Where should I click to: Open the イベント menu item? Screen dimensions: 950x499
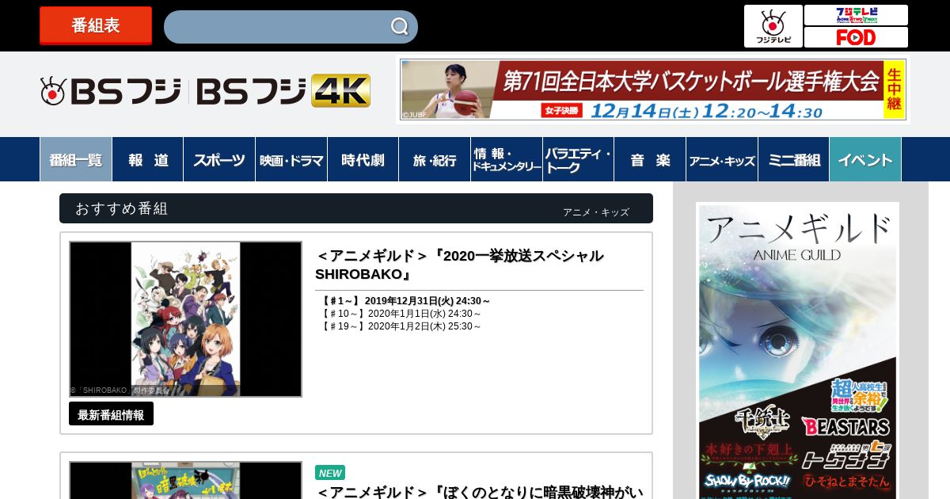click(865, 159)
